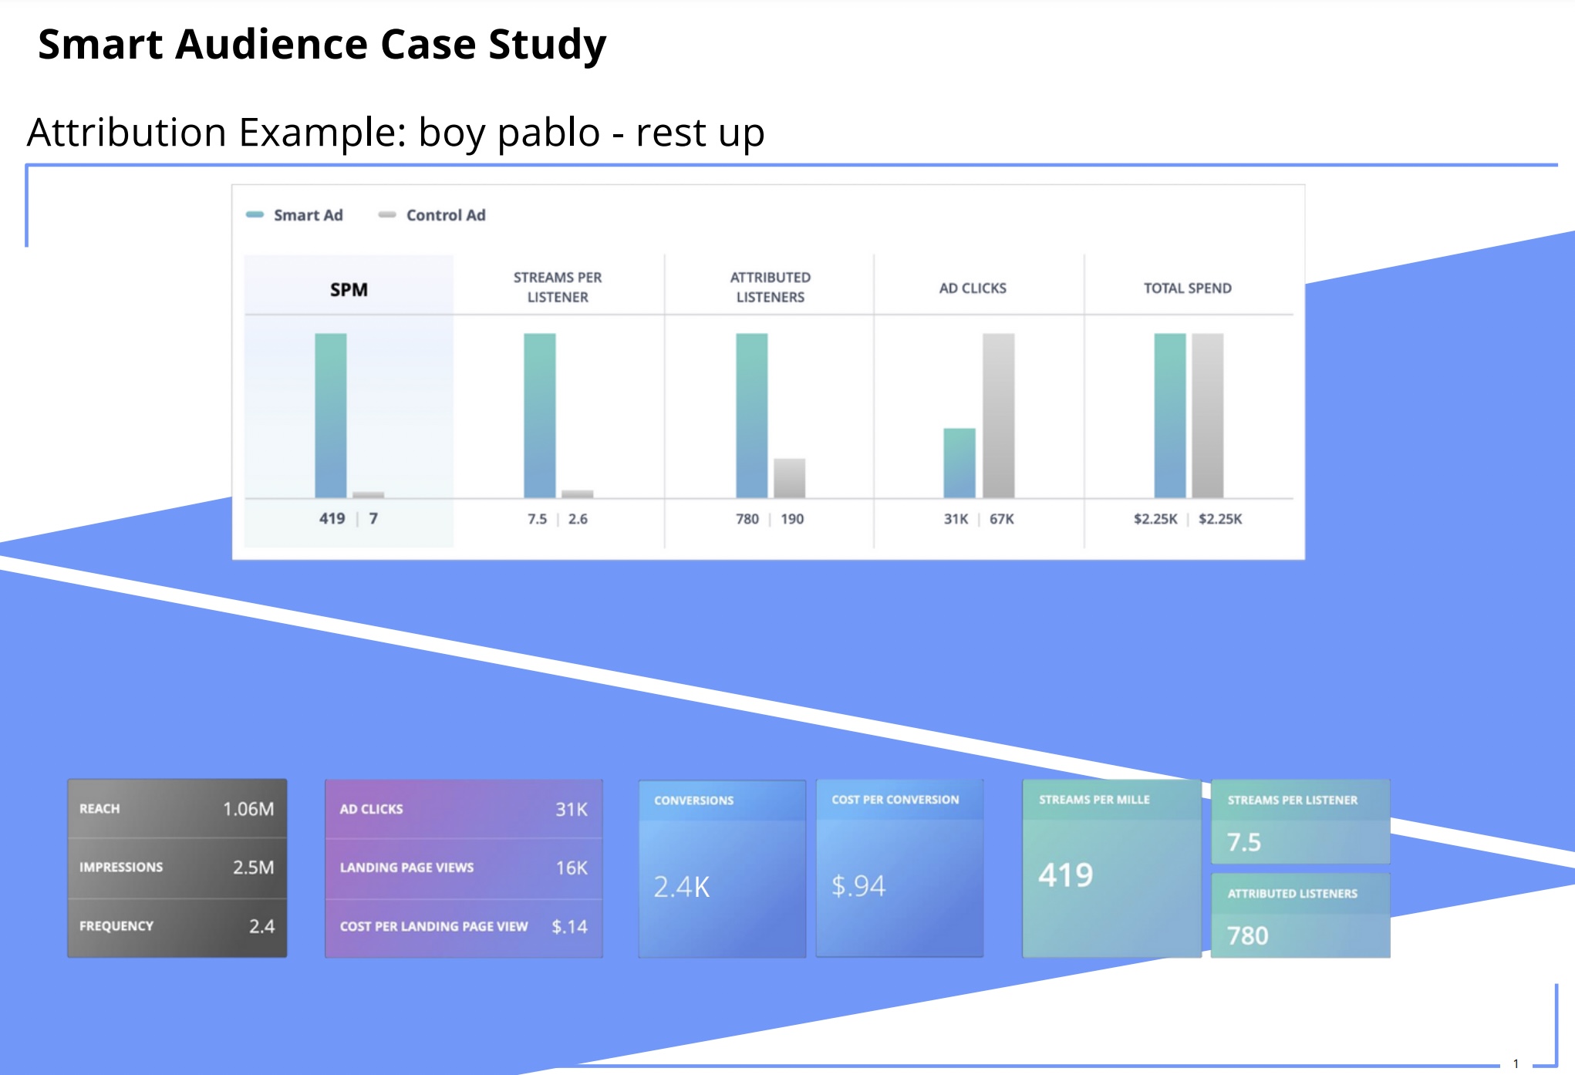Click Cost Per Landing Page View label
Screen dimensions: 1575x1075
pos(434,926)
